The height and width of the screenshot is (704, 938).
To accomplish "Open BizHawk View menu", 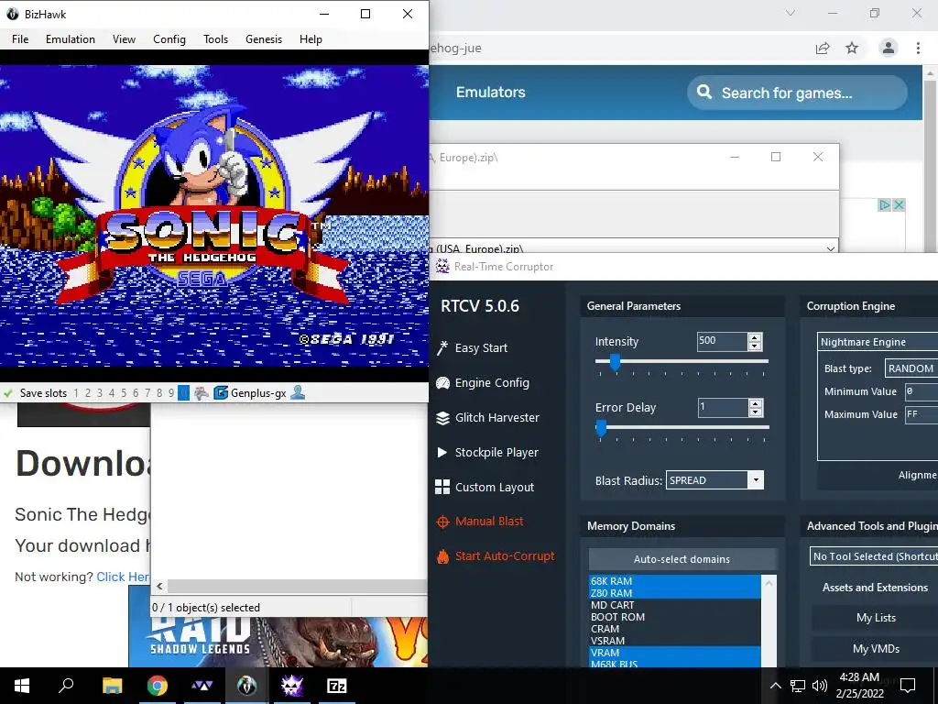I will tap(124, 38).
